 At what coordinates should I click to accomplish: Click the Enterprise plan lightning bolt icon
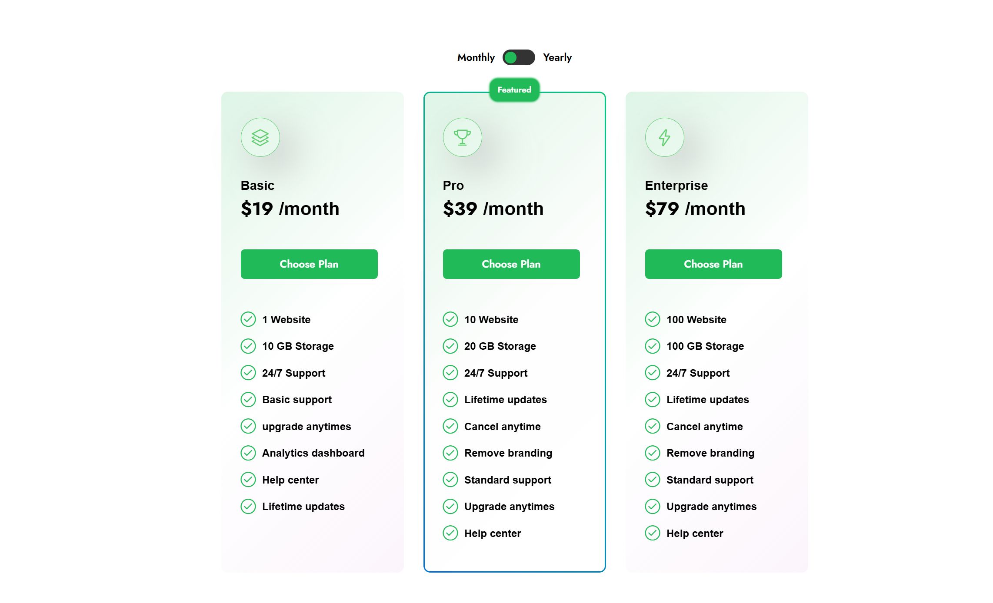[664, 137]
